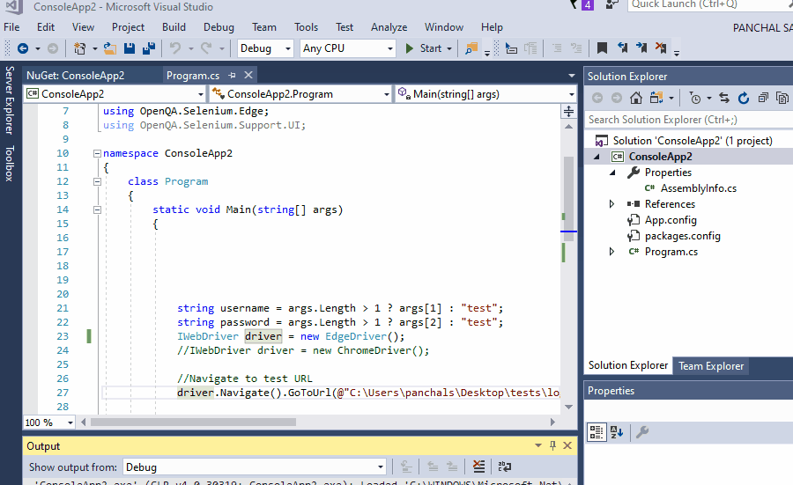Click the New Project toolbar icon

tap(79, 48)
